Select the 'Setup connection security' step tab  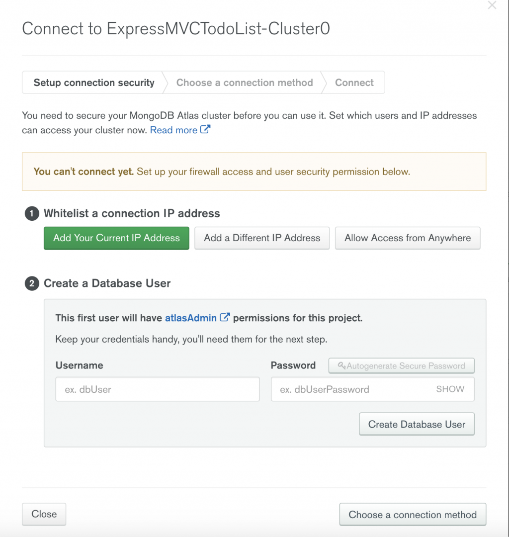94,83
